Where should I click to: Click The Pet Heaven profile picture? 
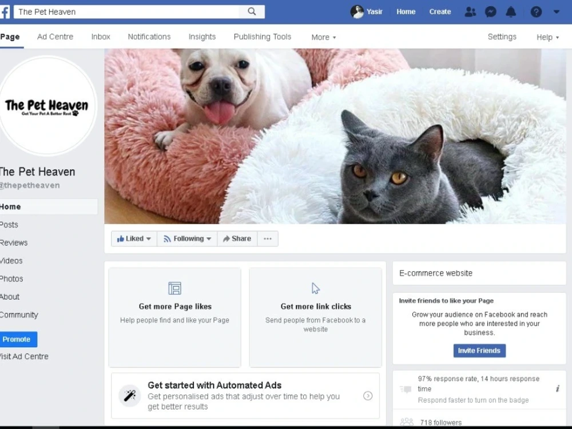pyautogui.click(x=47, y=106)
